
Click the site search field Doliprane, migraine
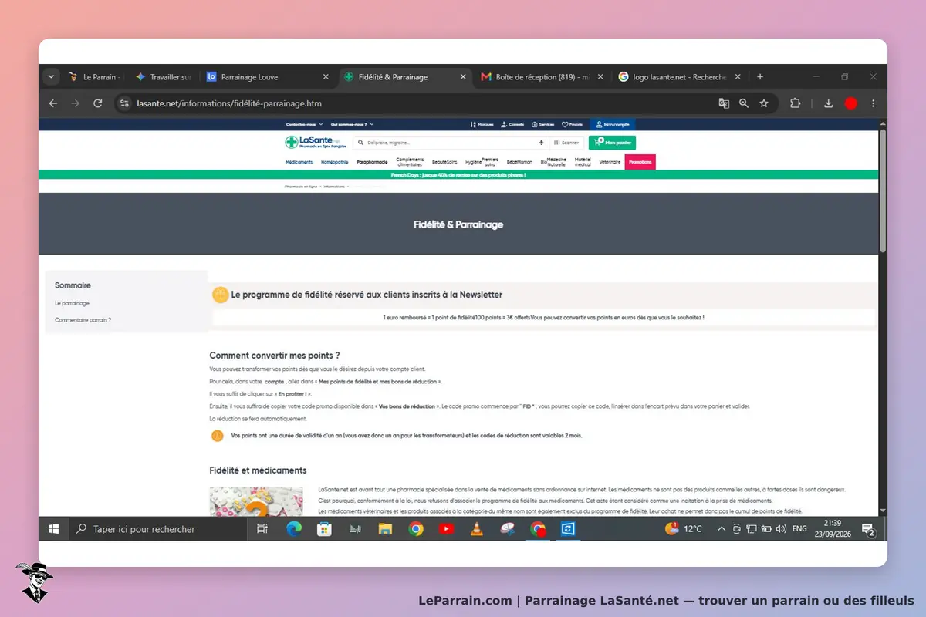coord(451,143)
